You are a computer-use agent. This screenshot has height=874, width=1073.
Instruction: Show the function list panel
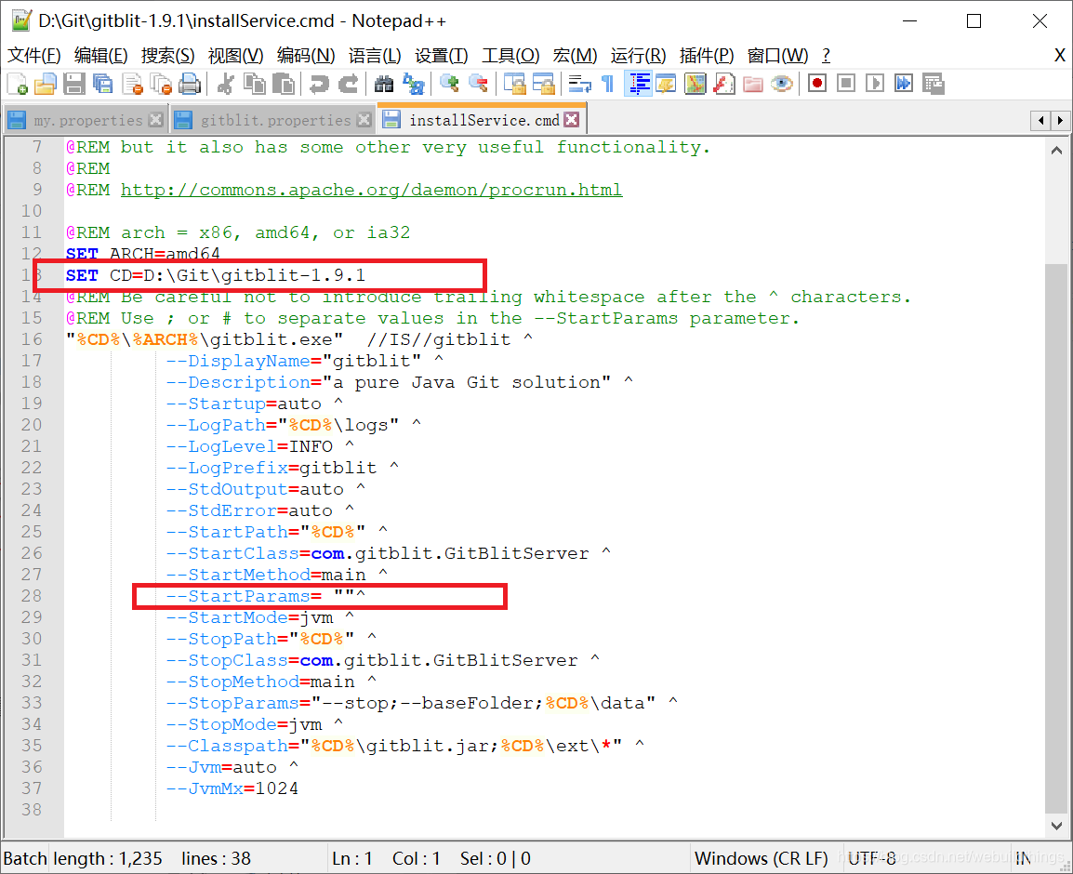pos(724,84)
